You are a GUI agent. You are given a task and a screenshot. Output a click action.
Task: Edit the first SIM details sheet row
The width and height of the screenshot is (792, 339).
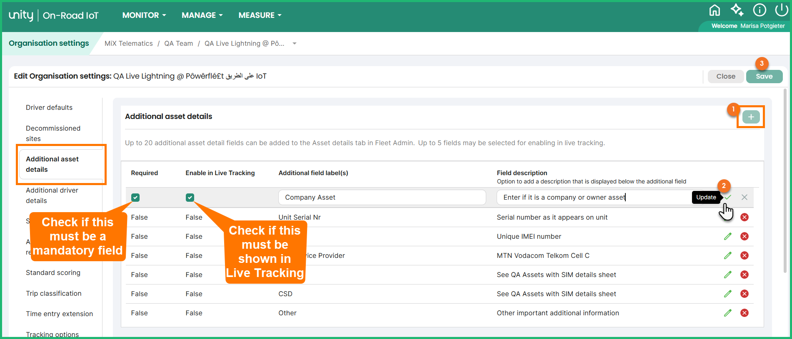point(727,275)
